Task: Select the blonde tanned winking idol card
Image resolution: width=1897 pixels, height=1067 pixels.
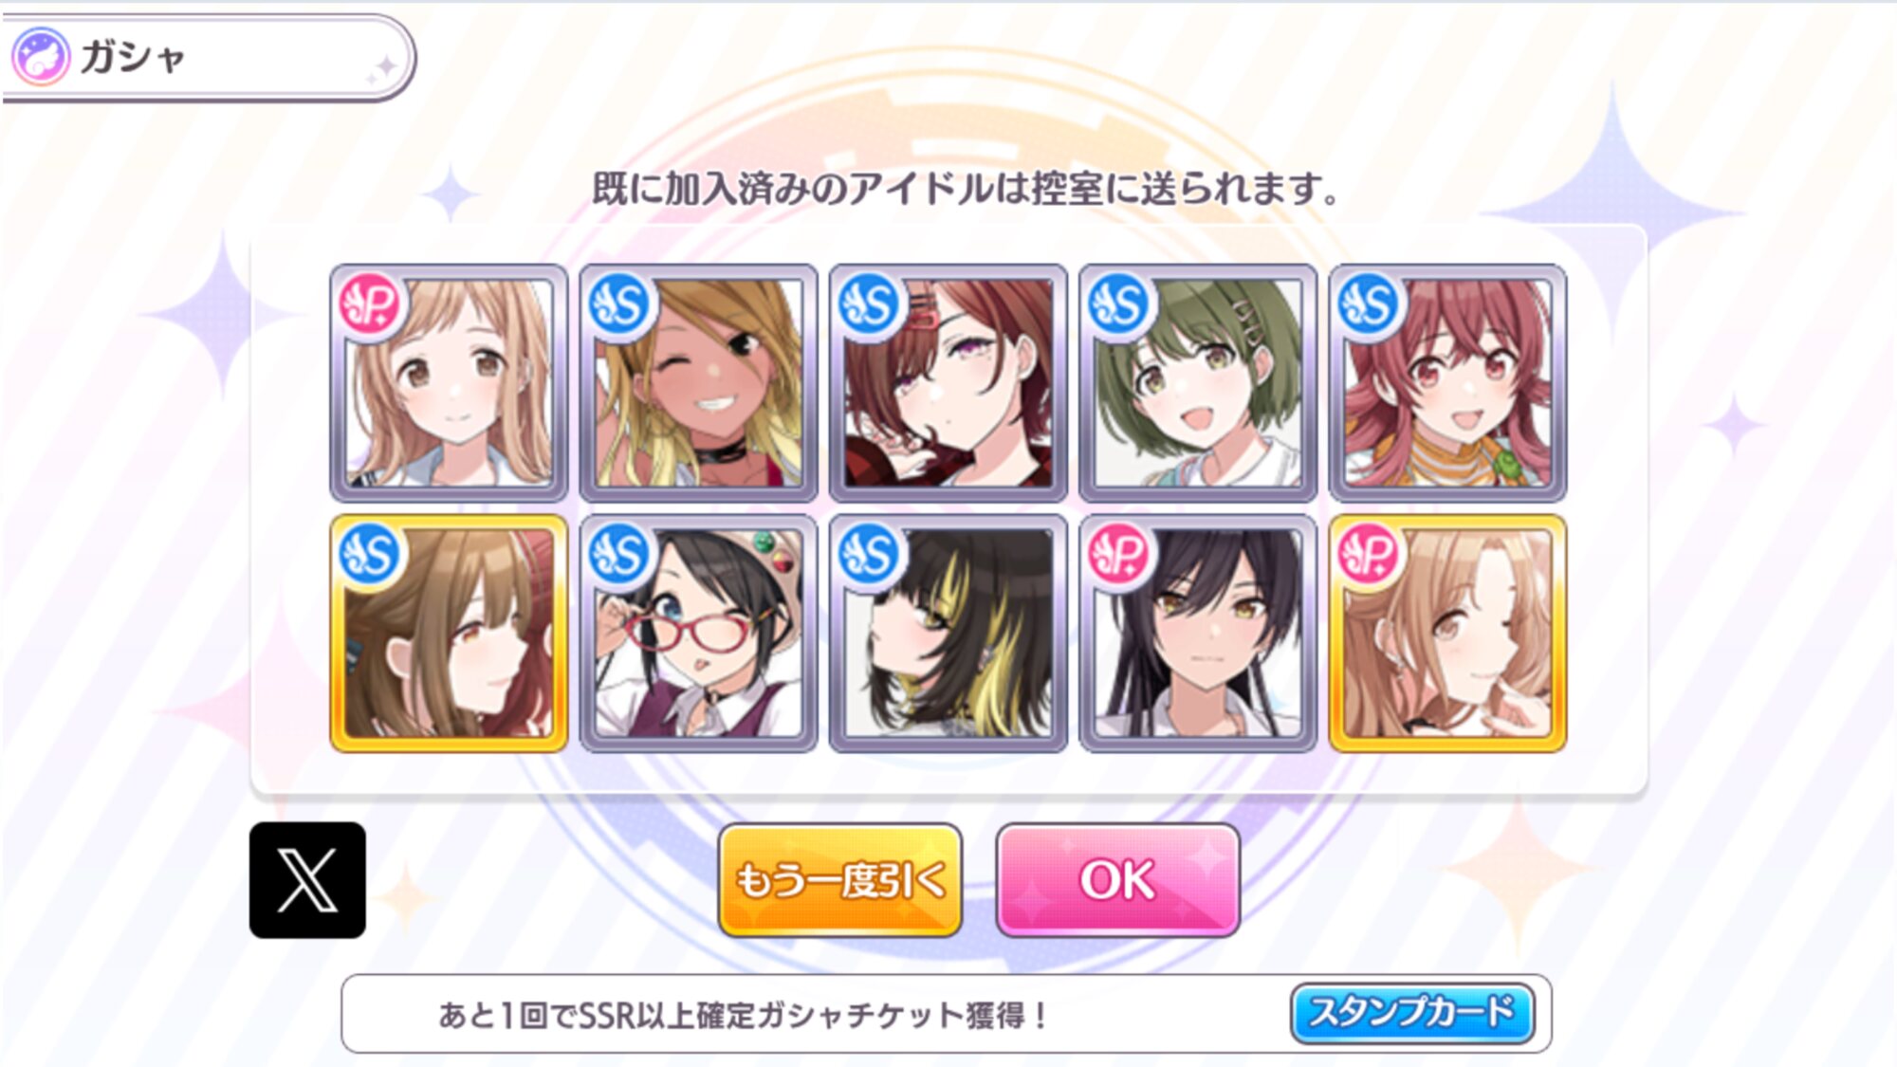Action: coord(698,383)
